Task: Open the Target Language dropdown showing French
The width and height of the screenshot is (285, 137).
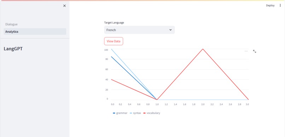Action: point(139,30)
